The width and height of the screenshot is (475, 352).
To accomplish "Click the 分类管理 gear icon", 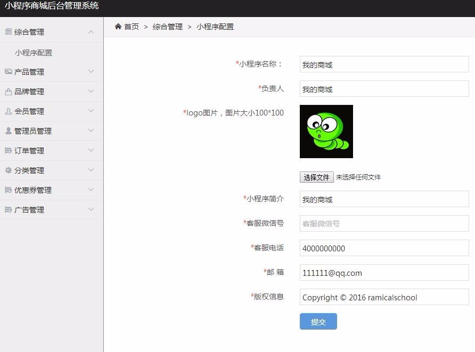I will [x=7, y=170].
